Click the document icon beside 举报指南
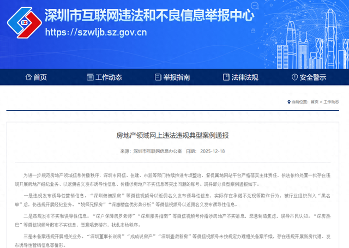This screenshot has height=248, width=349. [x=159, y=77]
